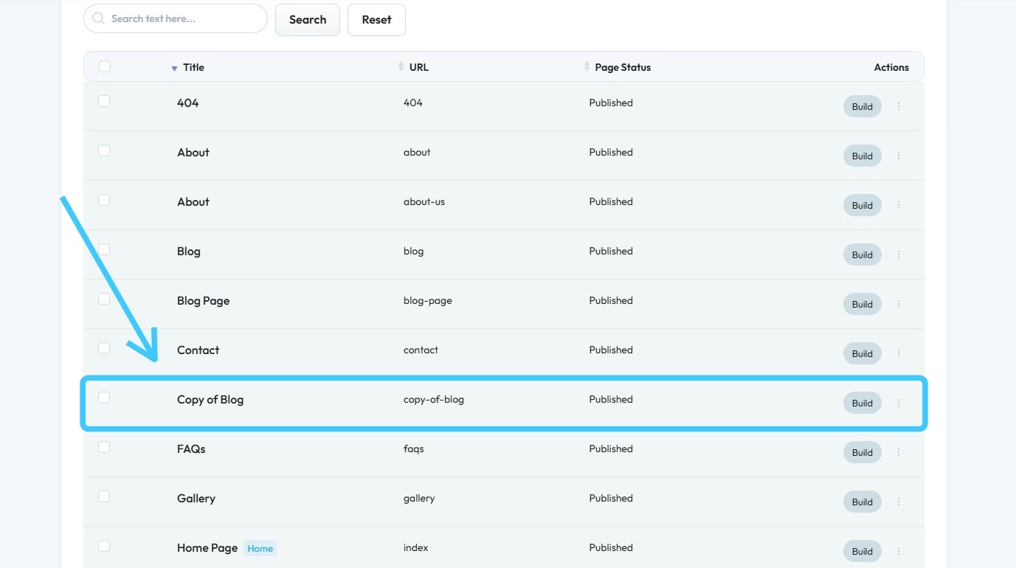Screen dimensions: 1016x568
Task: Open the three-dot menu for 404 page
Action: coord(899,106)
